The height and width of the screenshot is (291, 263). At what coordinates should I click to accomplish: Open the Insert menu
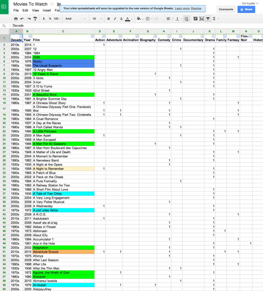tap(47, 10)
